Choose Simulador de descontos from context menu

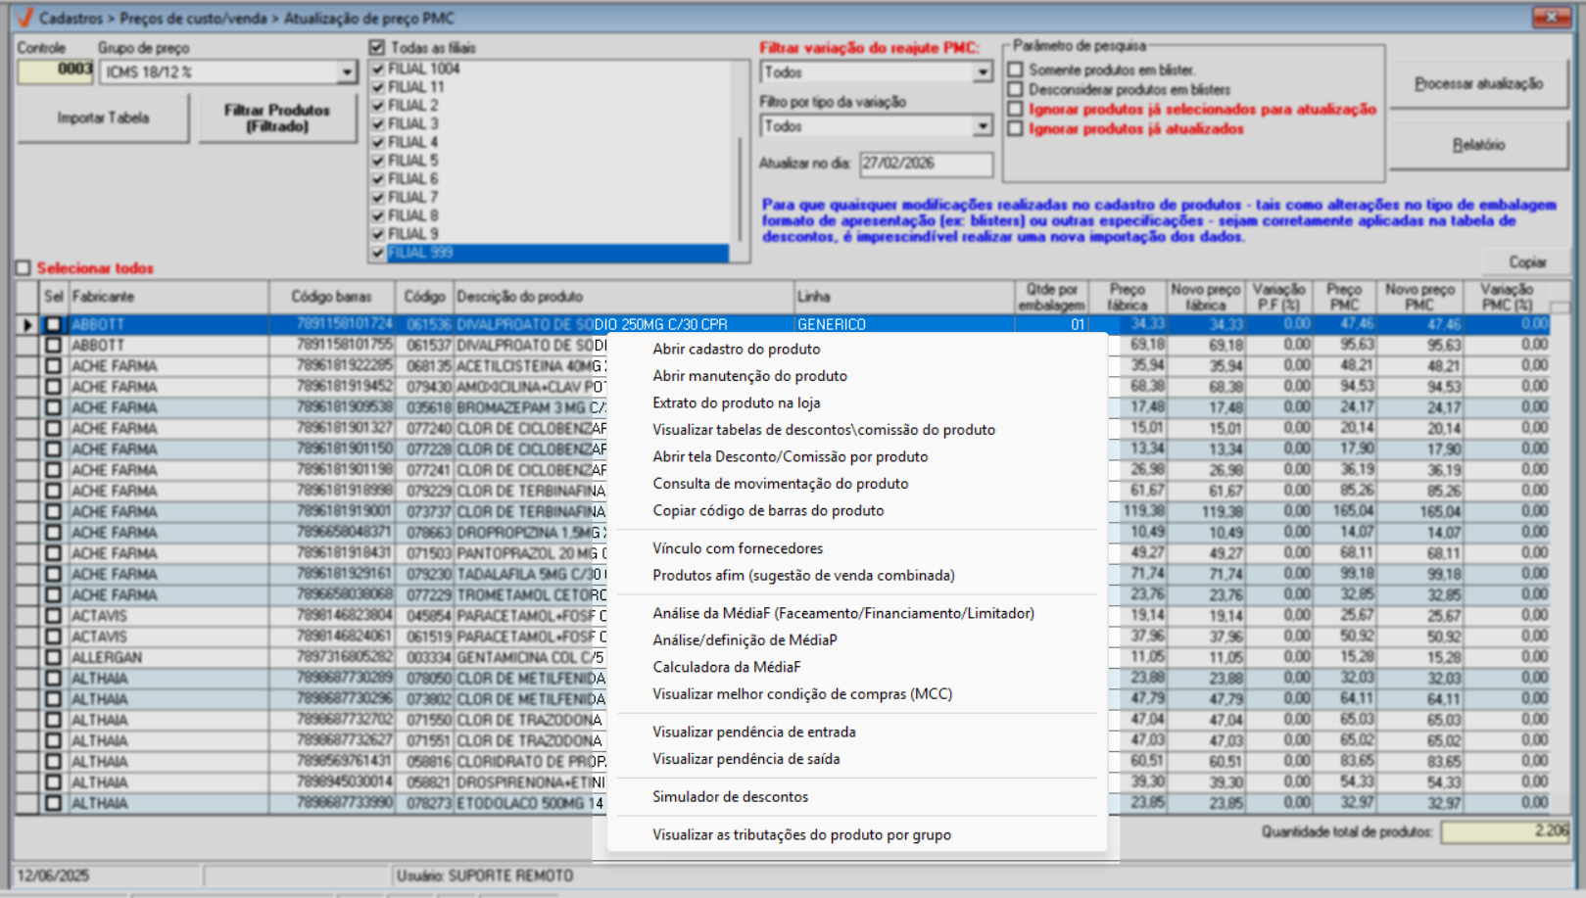click(x=730, y=796)
